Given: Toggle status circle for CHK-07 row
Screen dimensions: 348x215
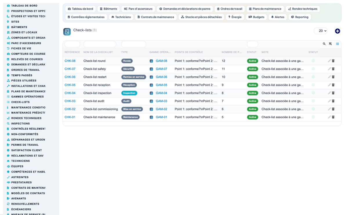Looking at the screenshot, I should [313, 69].
